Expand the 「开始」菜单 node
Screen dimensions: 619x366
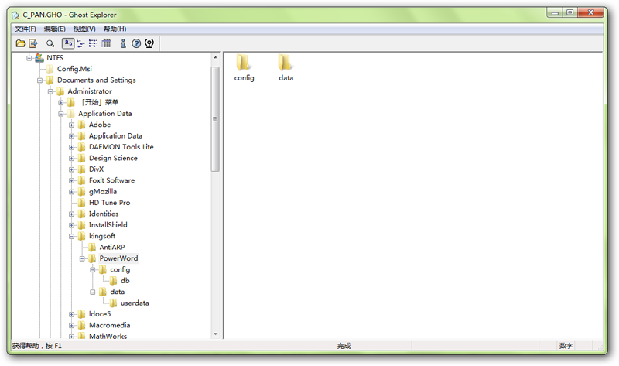(x=61, y=103)
